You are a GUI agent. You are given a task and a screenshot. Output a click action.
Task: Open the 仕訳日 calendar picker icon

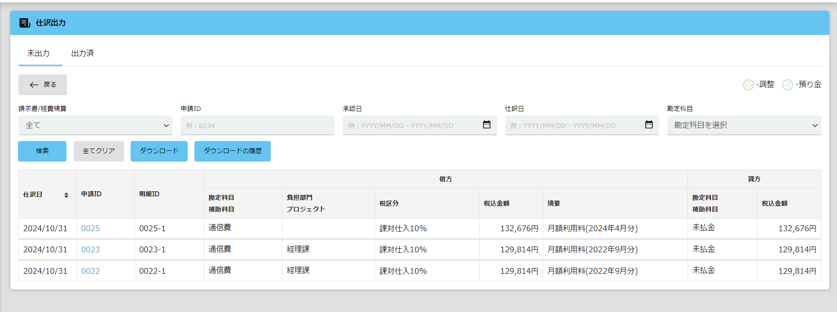(x=648, y=125)
